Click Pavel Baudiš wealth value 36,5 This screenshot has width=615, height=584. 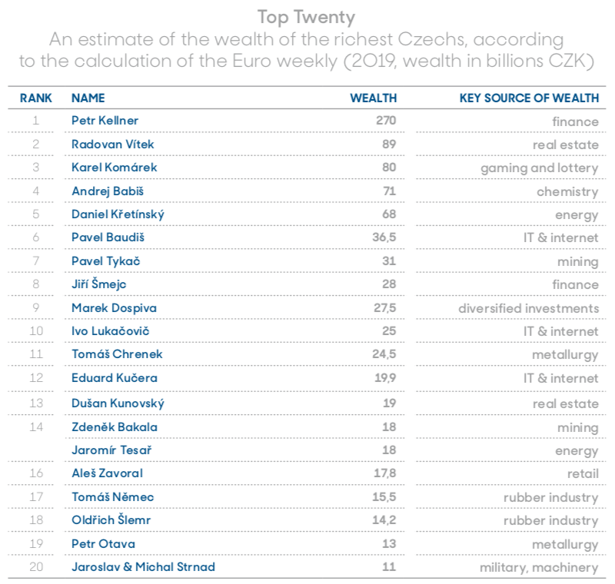[x=384, y=237]
